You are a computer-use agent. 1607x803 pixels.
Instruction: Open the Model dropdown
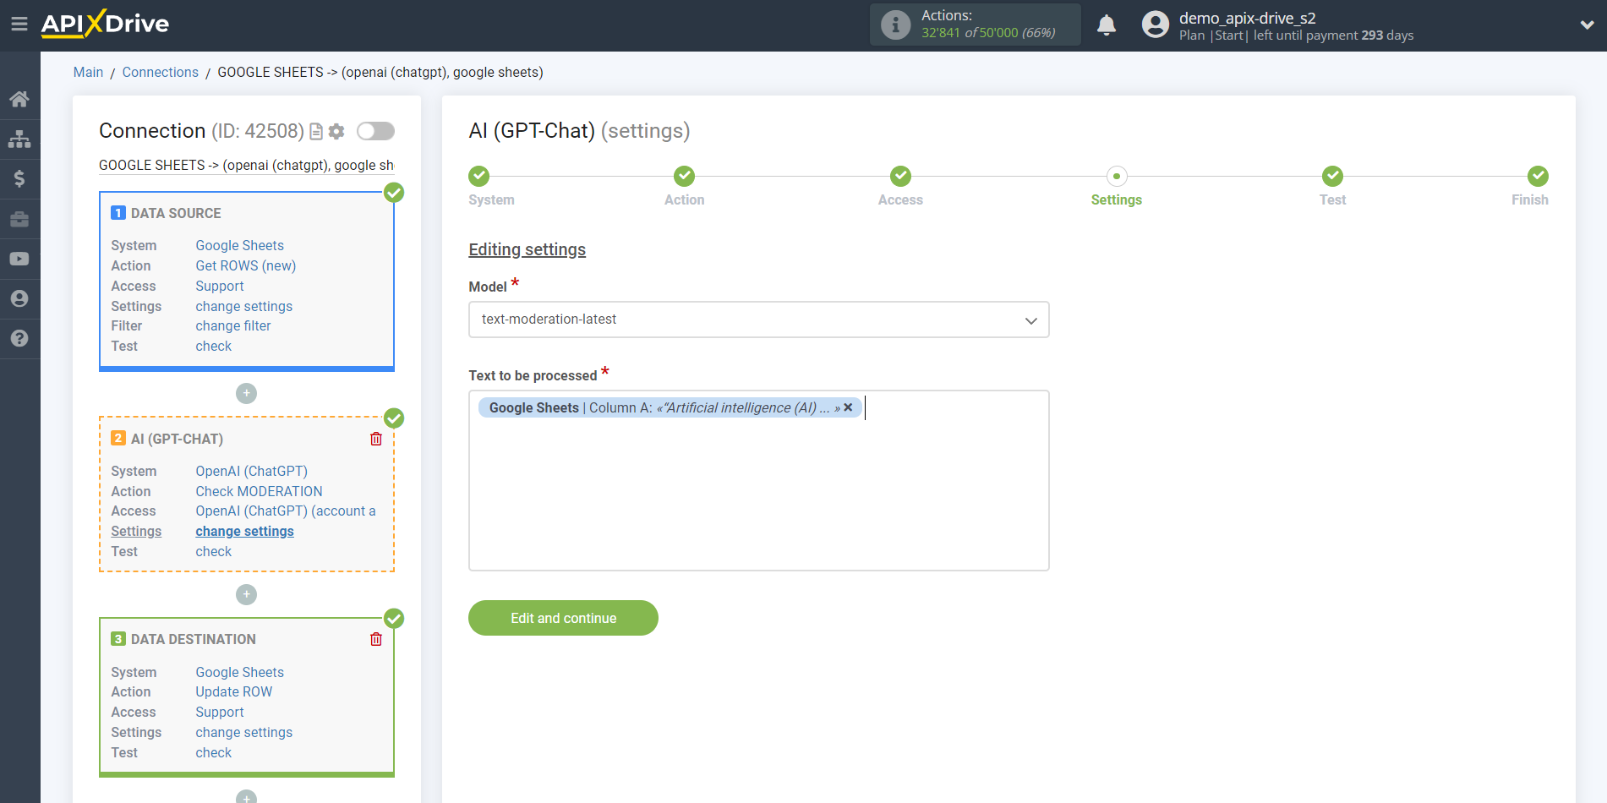(x=758, y=320)
